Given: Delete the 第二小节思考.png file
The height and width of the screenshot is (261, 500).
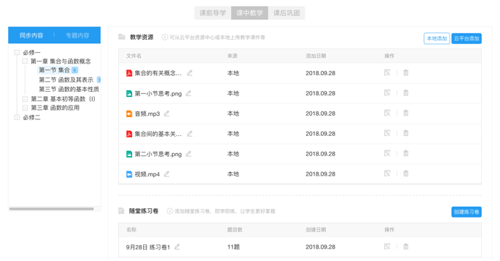Looking at the screenshot, I should click(405, 153).
